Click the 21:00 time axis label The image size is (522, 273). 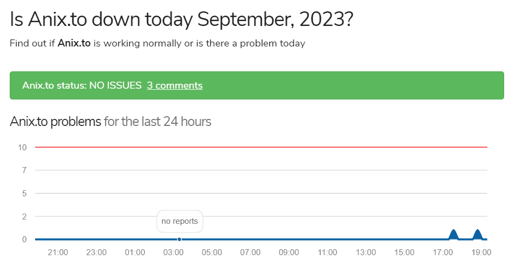[58, 252]
